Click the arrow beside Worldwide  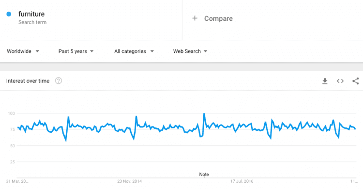pos(37,51)
